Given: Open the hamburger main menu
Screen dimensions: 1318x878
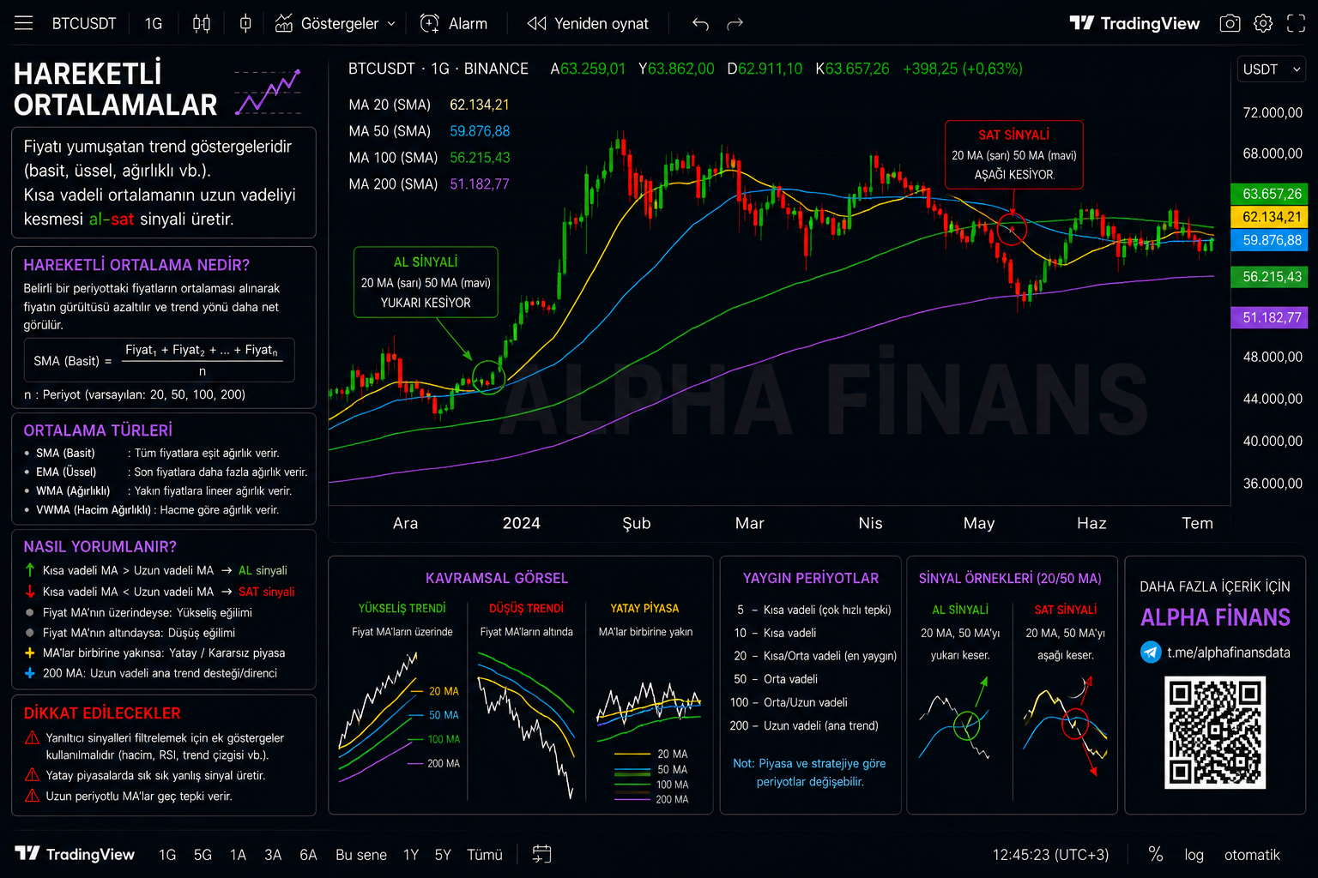Looking at the screenshot, I should tap(24, 23).
